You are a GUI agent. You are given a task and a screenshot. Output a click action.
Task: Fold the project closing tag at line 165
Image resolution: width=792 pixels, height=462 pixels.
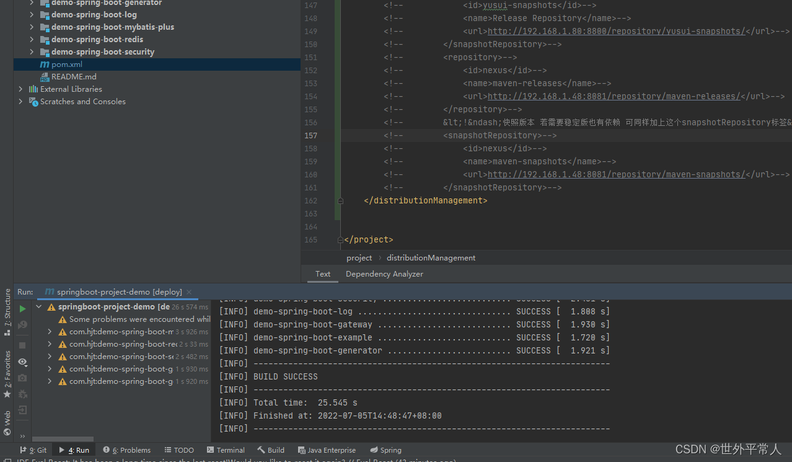point(341,240)
